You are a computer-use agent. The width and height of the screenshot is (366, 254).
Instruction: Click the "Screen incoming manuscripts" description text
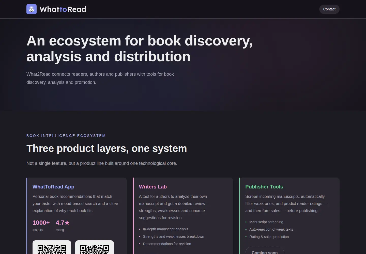point(286,203)
